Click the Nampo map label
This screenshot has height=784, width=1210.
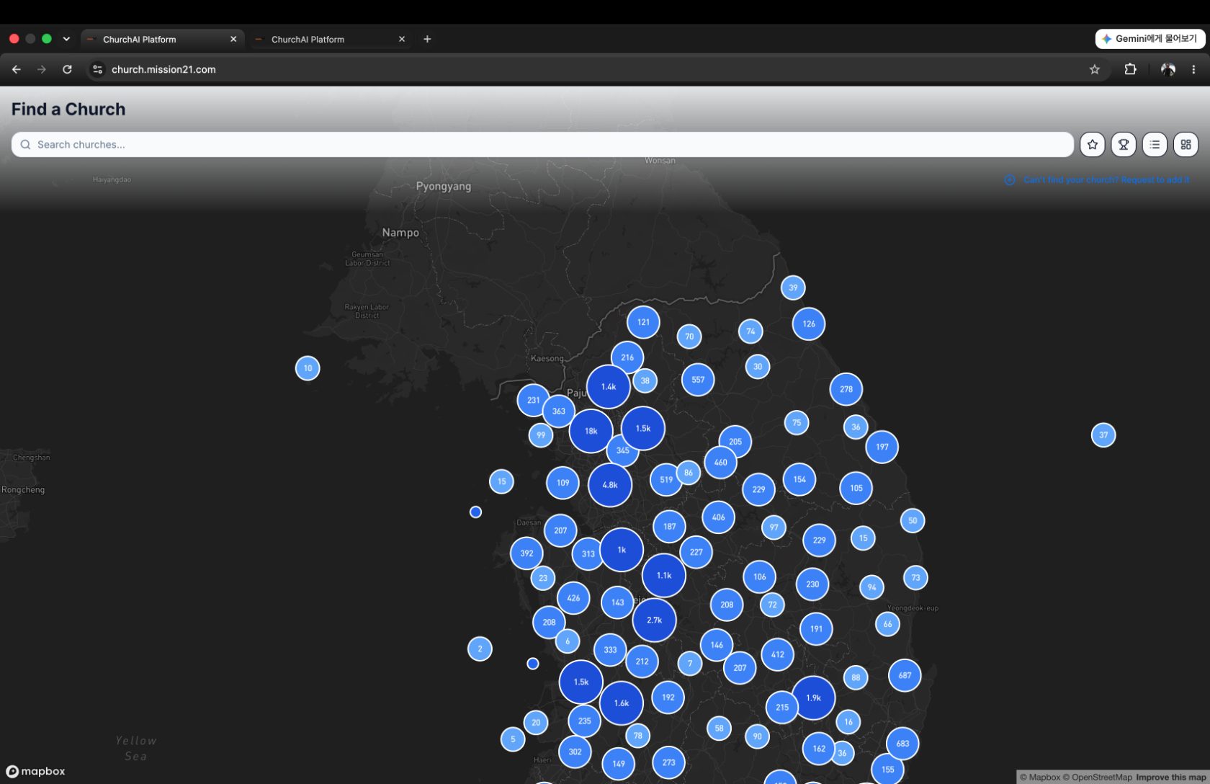pos(400,232)
